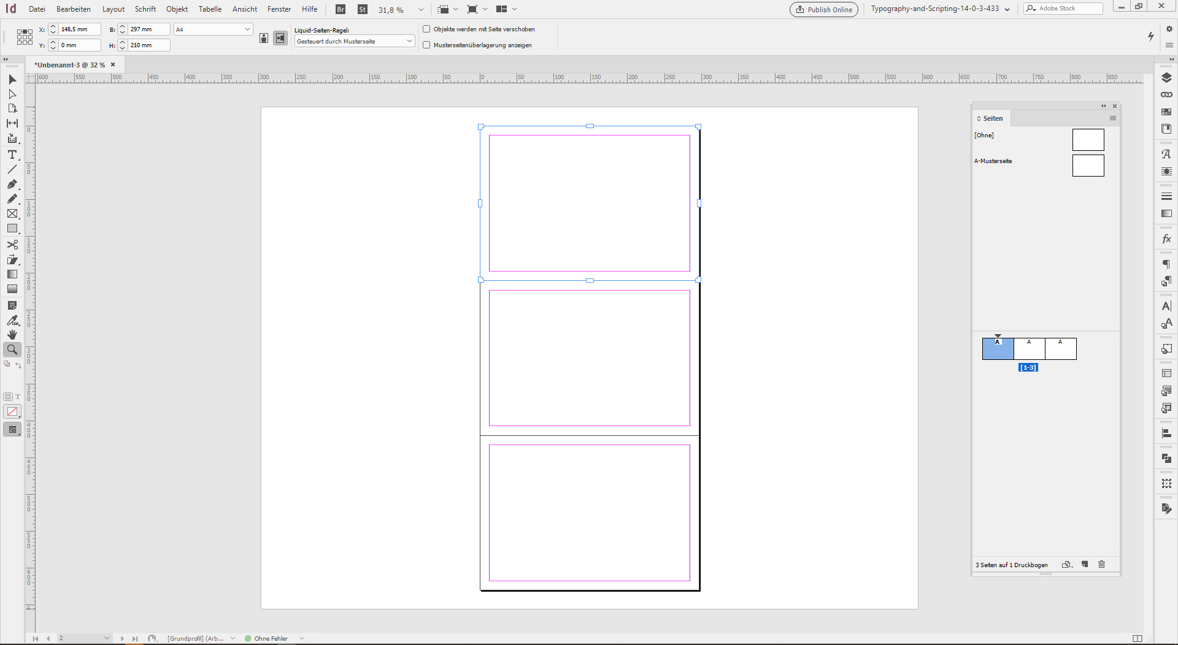
Task: Click the Publish Online button
Action: point(823,9)
